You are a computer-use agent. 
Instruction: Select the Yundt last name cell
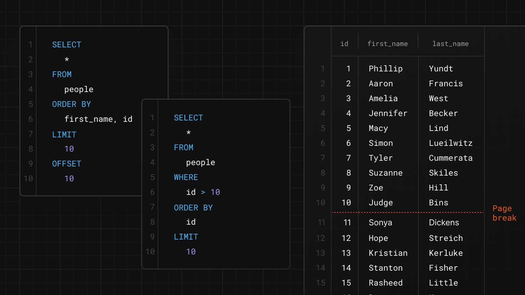pos(441,69)
